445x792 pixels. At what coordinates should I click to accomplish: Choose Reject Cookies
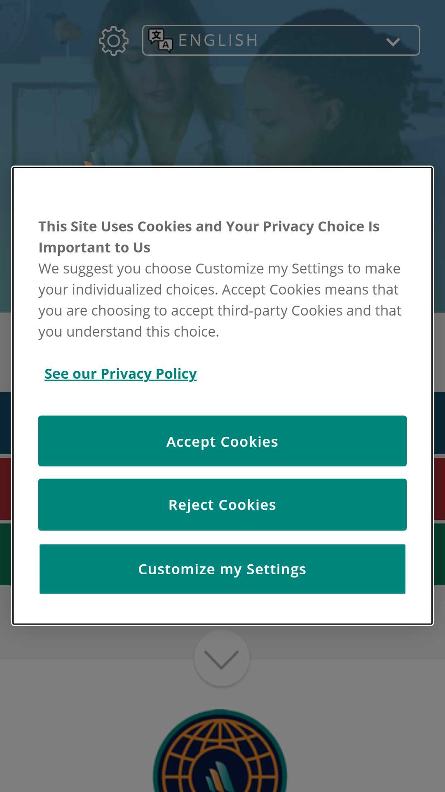point(222,504)
